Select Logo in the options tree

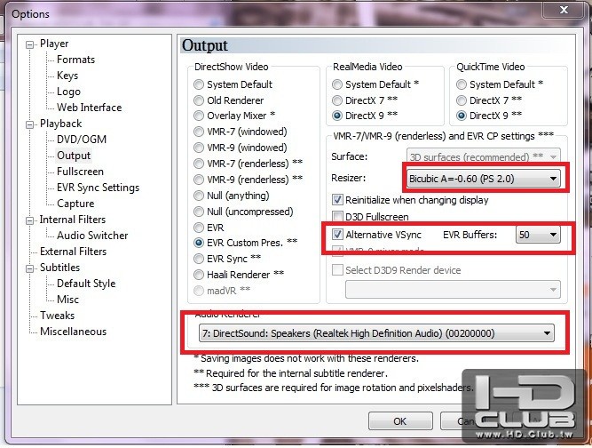(68, 92)
